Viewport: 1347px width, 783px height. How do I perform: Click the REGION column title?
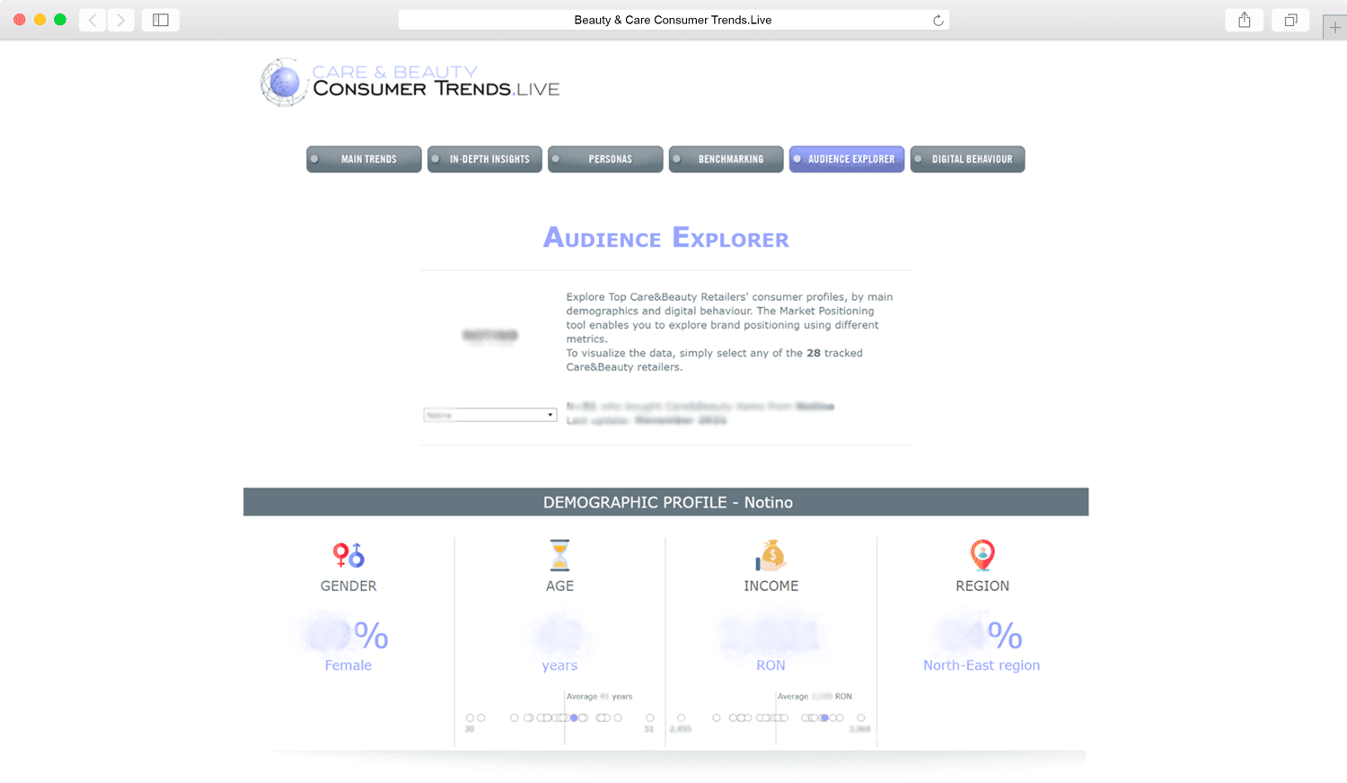[982, 585]
